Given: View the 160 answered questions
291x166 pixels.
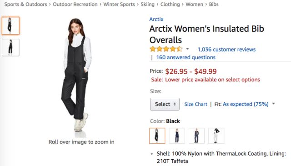Looking at the screenshot, I should pos(186,57).
